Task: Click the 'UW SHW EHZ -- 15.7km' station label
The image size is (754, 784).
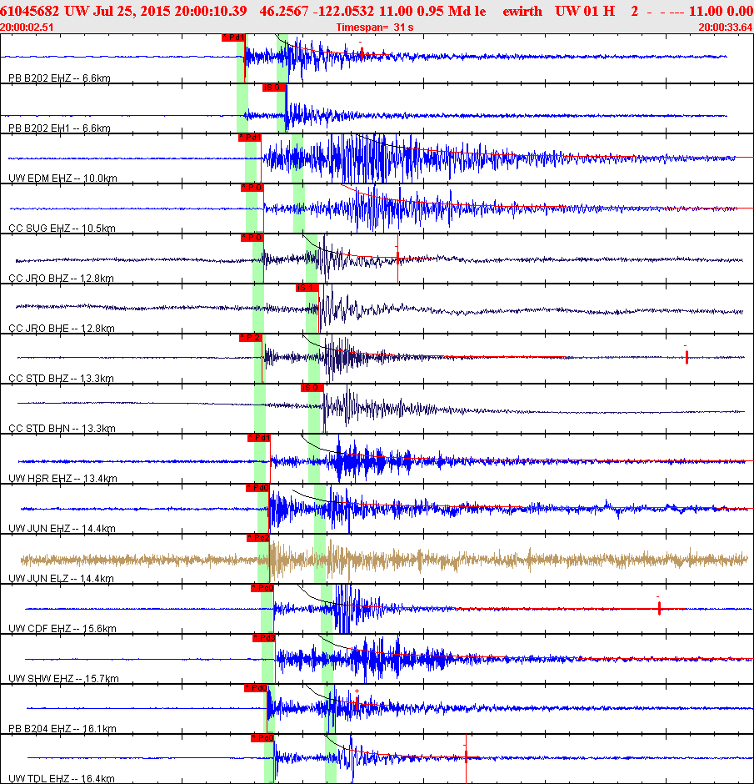Action: [63, 679]
